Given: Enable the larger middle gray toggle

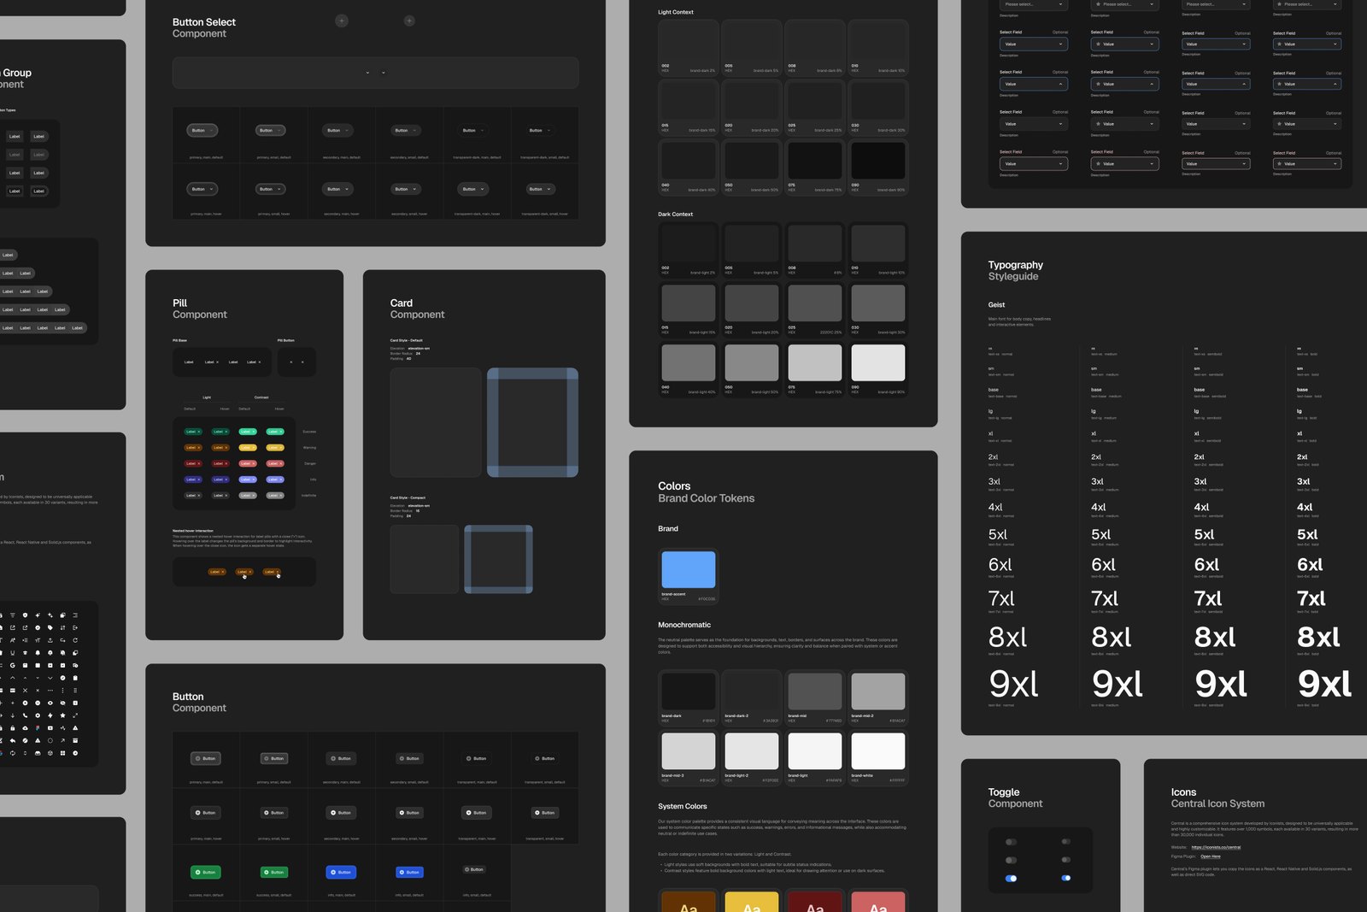Looking at the screenshot, I should point(1012,861).
